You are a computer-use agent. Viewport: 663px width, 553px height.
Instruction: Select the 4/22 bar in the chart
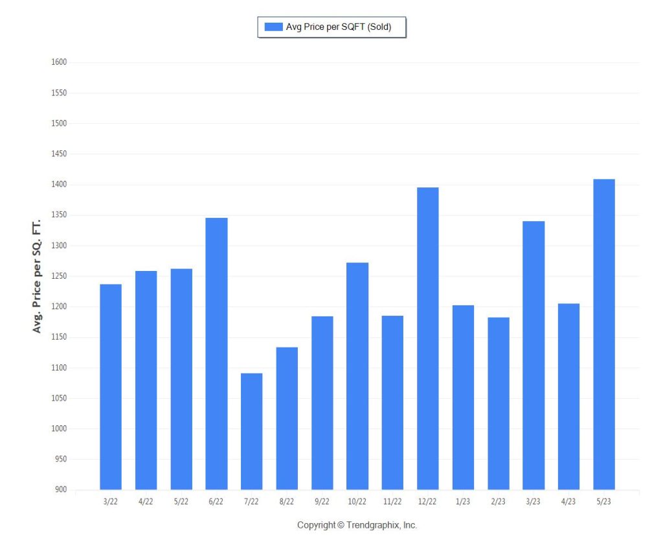point(146,381)
